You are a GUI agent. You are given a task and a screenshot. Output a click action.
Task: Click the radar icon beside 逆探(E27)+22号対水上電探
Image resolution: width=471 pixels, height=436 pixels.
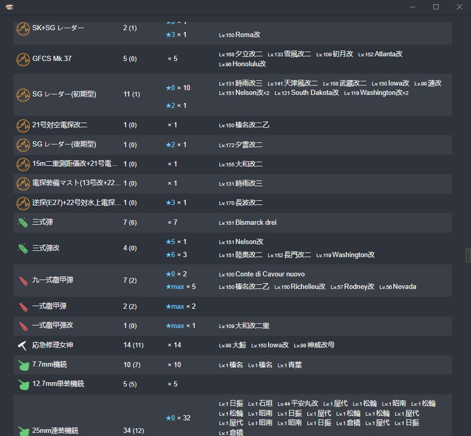(x=23, y=203)
